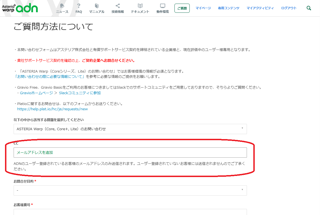Click the お問合せ目的 label
The height and width of the screenshot is (215, 320).
click(x=23, y=181)
